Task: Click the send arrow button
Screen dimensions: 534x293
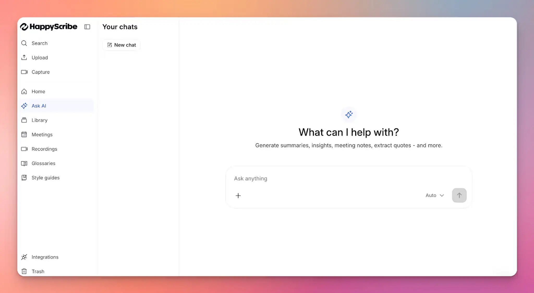Action: pyautogui.click(x=459, y=195)
